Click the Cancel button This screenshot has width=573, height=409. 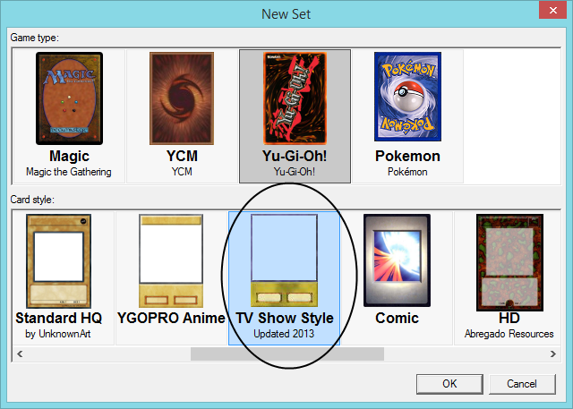click(x=522, y=384)
